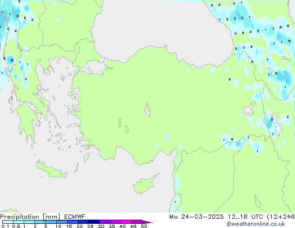Screen dimensions: 295x228
Task: Select the 20–25 mm legend color swatch
Action: [83, 222]
